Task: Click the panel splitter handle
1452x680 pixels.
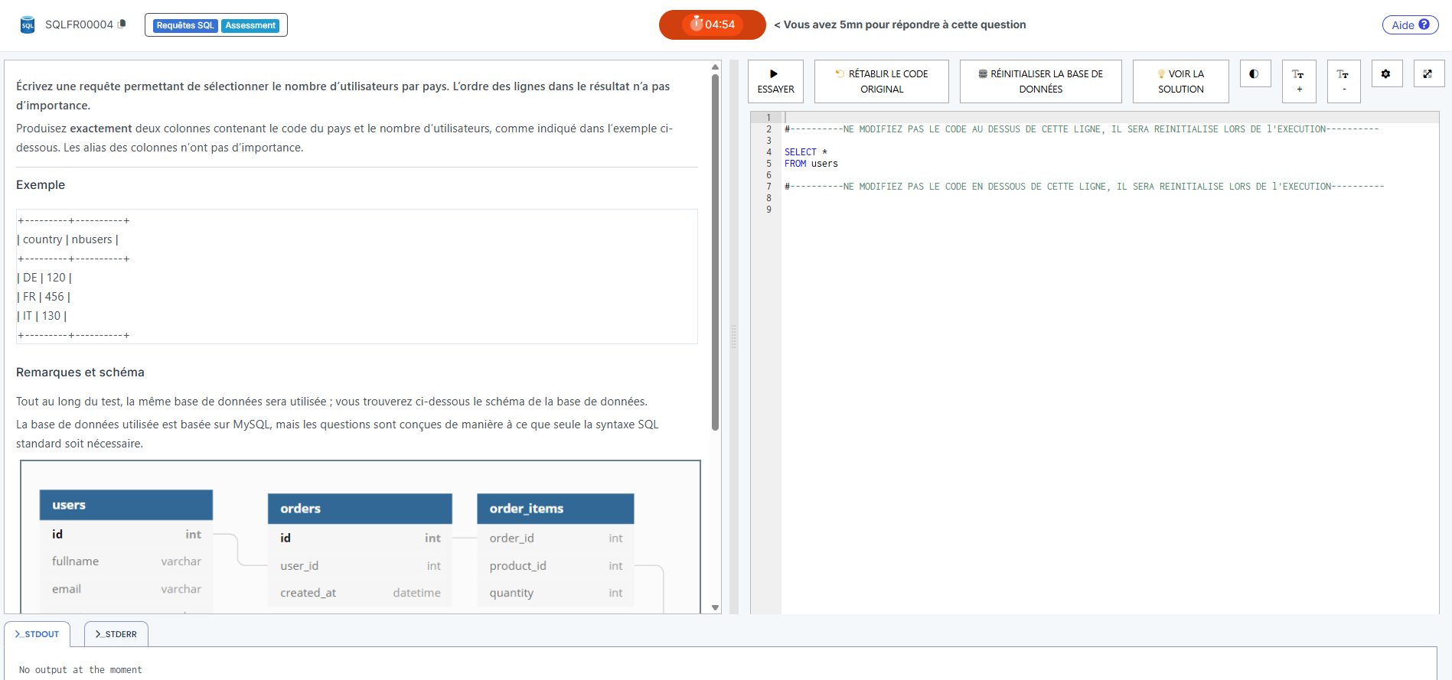Action: [x=733, y=337]
